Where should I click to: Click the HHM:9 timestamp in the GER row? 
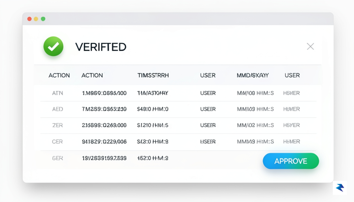pyautogui.click(x=152, y=158)
